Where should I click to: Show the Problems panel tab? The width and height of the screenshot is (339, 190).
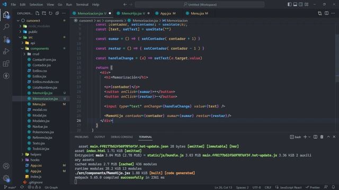point(82,137)
